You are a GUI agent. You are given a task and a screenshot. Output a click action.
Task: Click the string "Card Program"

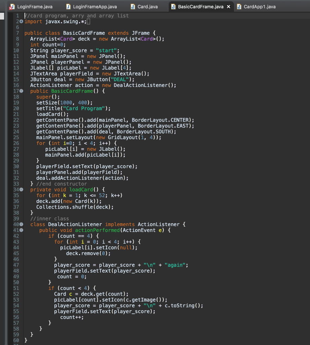tap(84, 108)
